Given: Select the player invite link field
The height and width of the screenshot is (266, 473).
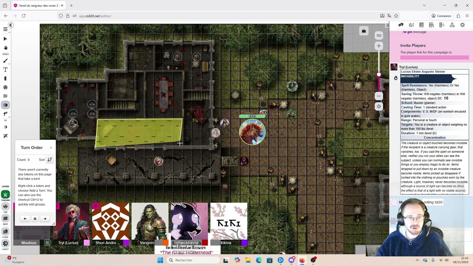Looking at the screenshot, I should point(435,58).
